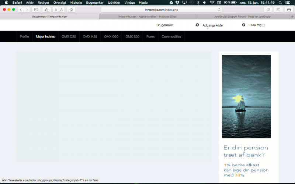Click the Print toolbar icon
The height and width of the screenshot is (184, 295).
tap(289, 10)
